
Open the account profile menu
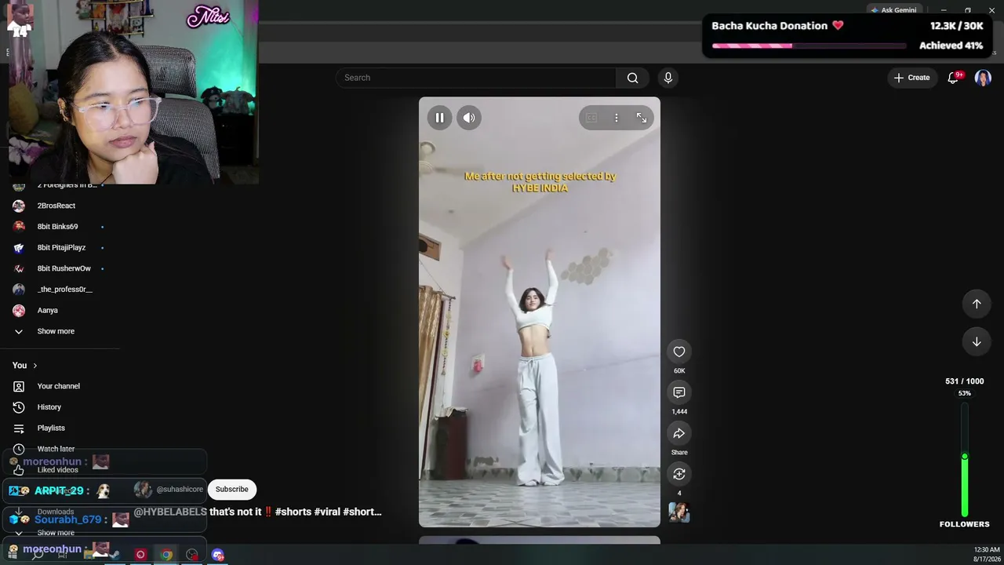[983, 78]
